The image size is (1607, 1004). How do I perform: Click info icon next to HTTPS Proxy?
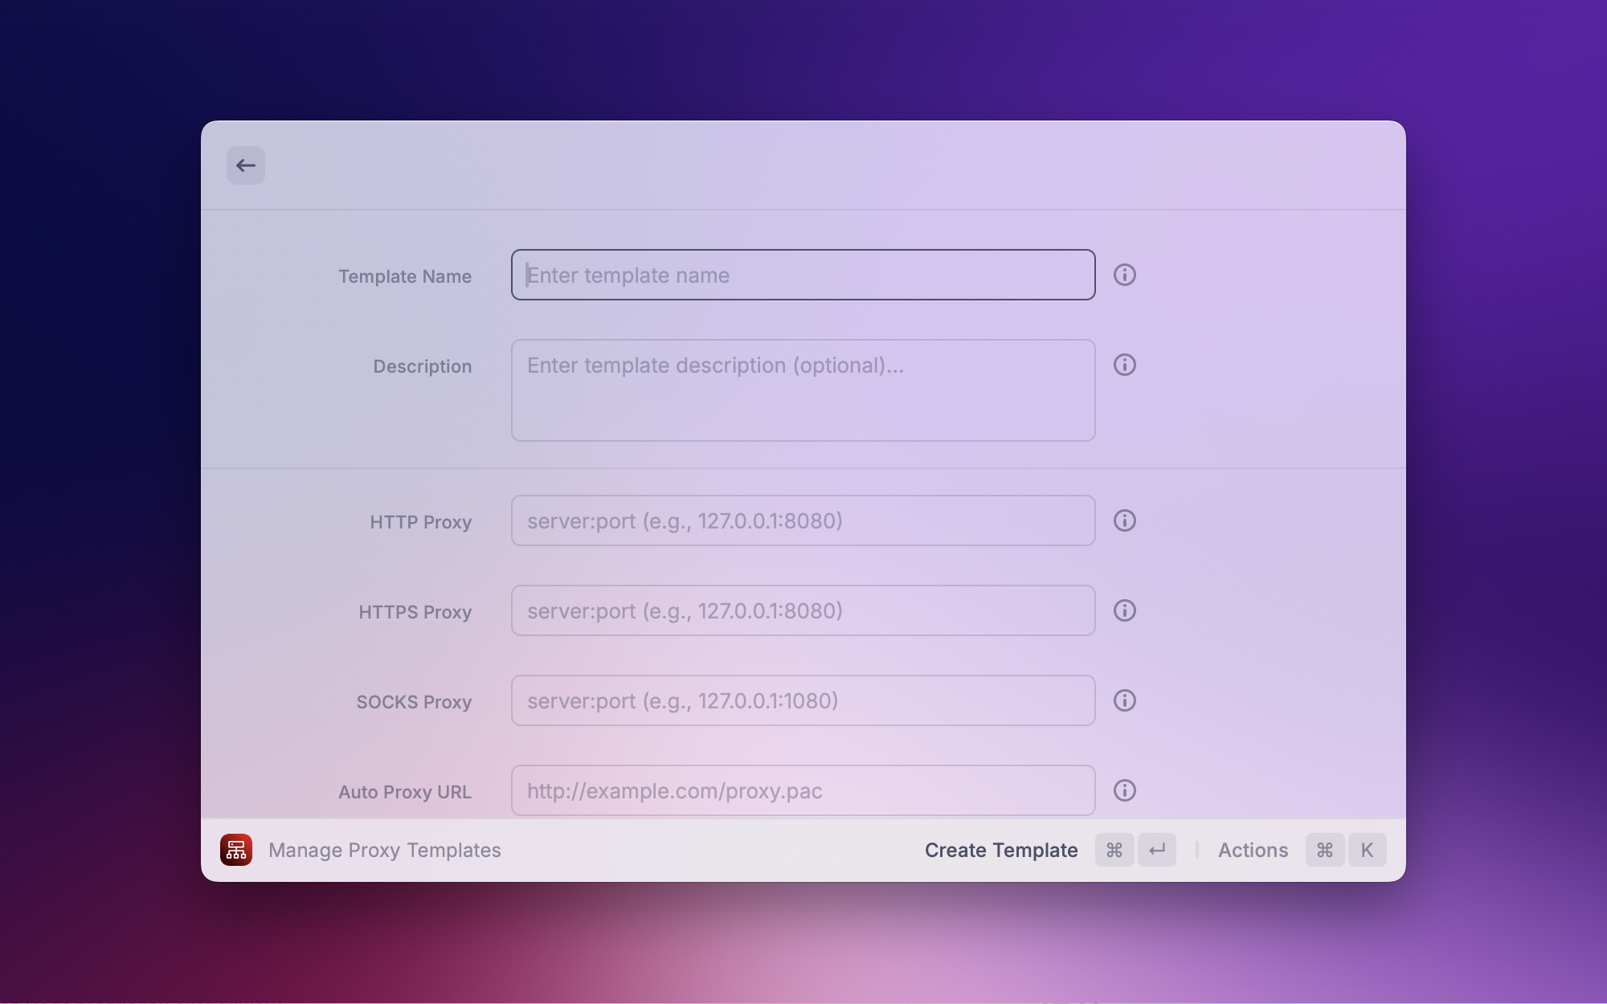click(x=1124, y=610)
